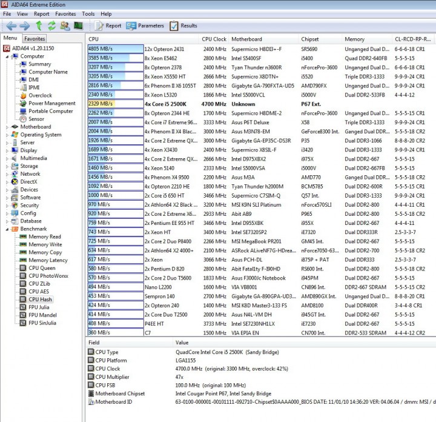Open the DMI tree item

tap(34, 79)
